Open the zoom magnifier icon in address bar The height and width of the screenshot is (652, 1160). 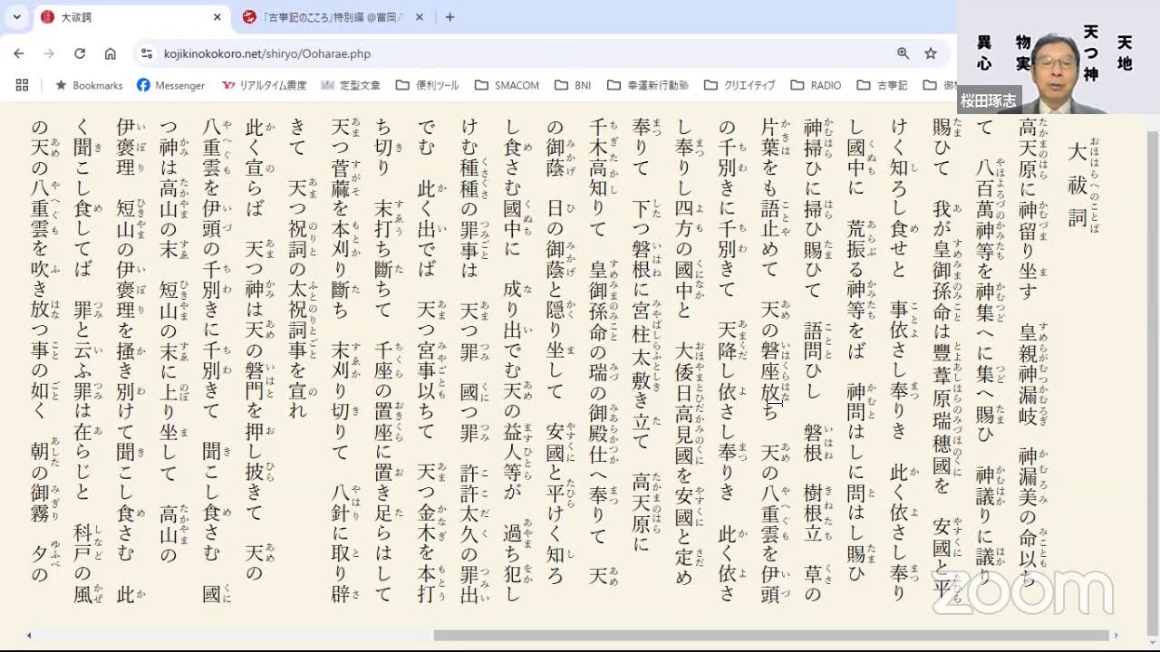[903, 53]
